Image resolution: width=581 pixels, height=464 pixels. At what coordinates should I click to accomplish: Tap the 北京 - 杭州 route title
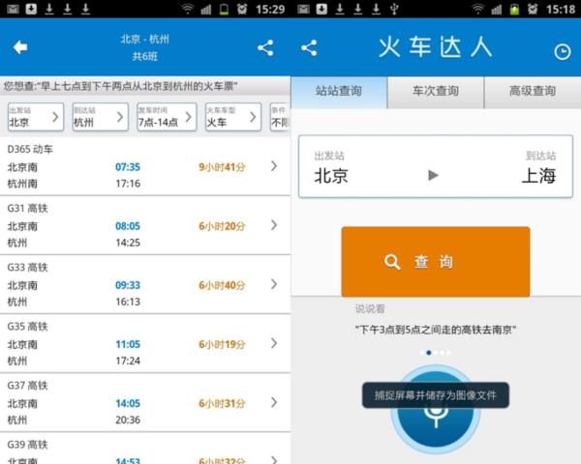[145, 39]
